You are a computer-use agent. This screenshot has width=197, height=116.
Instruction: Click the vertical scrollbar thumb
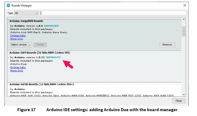click(184, 31)
